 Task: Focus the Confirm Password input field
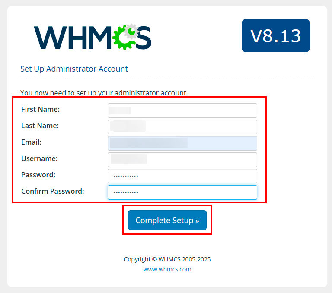click(182, 192)
